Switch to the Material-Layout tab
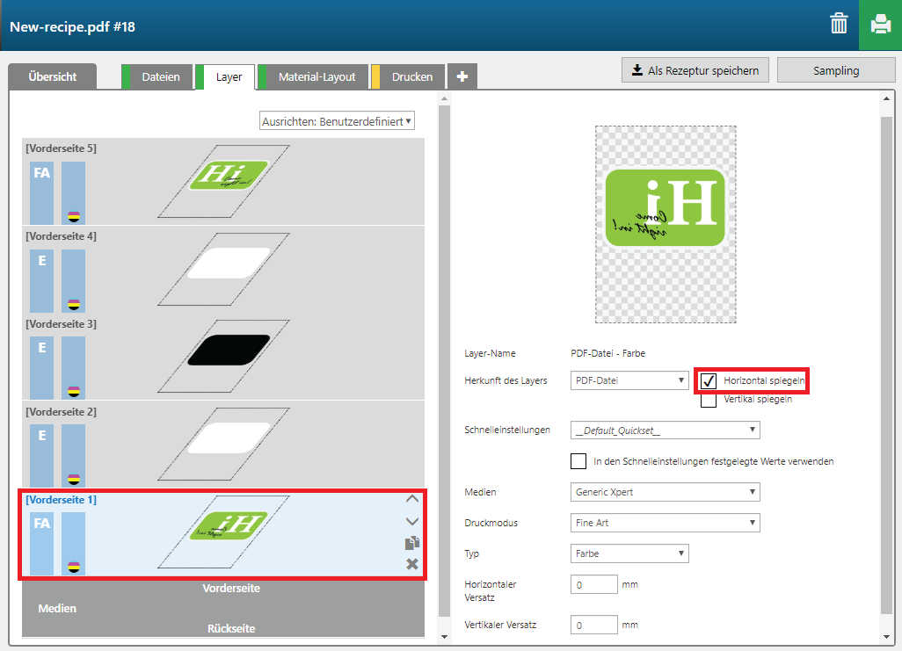Viewport: 902px width, 651px height. pos(316,76)
